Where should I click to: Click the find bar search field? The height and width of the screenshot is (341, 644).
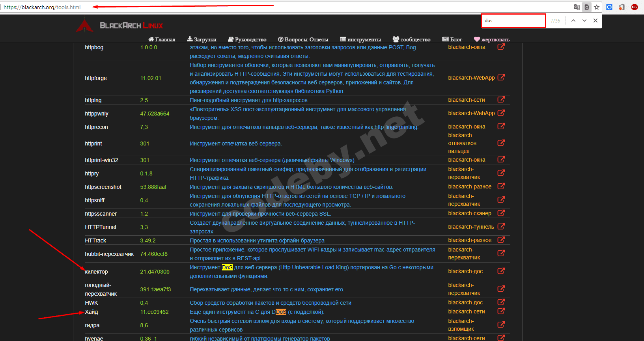click(x=513, y=20)
